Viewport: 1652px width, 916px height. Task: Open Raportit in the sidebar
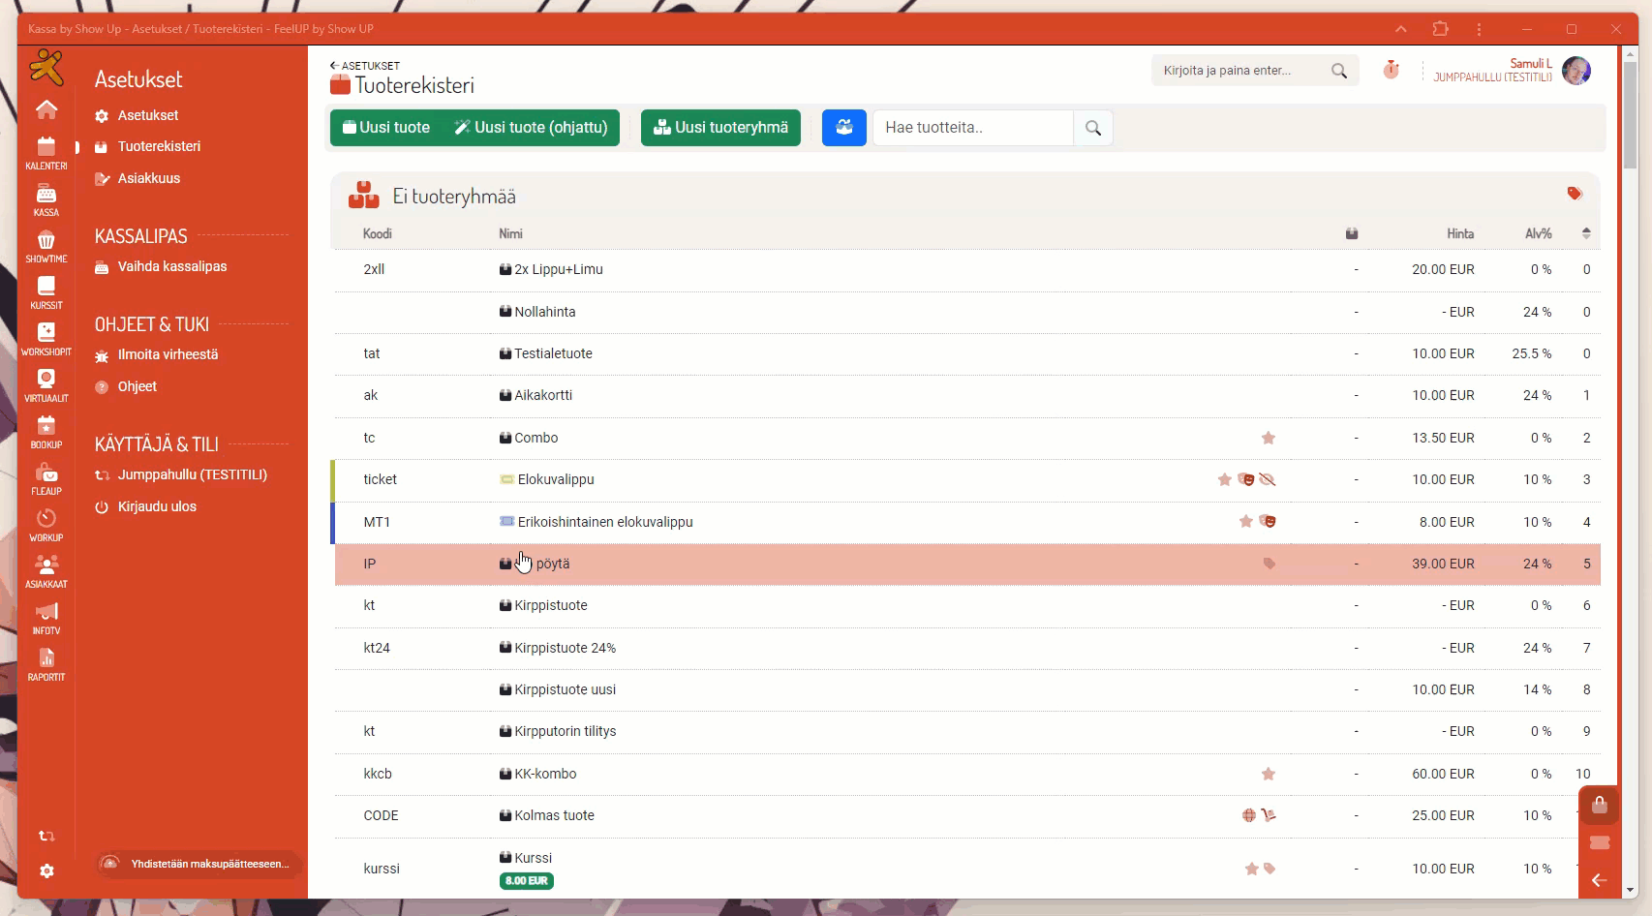pos(46,663)
